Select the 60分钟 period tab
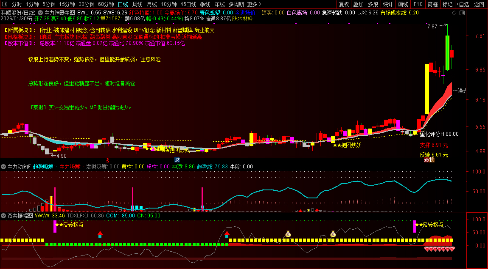 tap(106, 4)
